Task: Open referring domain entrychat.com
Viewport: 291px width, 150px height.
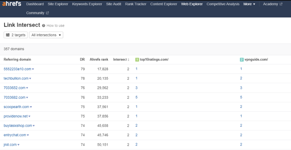Action: coord(15,135)
